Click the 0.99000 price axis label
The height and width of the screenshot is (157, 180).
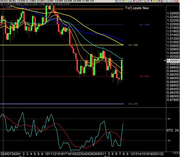[173, 78]
